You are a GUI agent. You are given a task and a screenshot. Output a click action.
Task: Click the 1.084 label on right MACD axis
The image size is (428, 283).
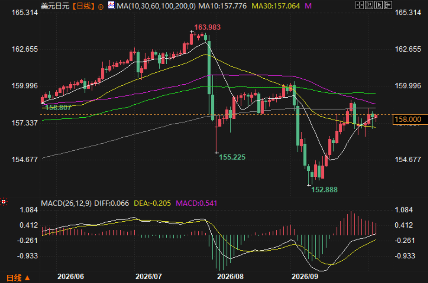[404, 210]
